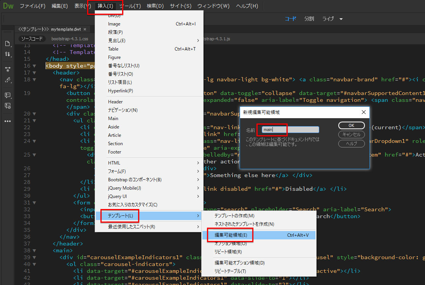This screenshot has width=425, height=285.
Task: Switch to the 分割 split view
Action: [309, 19]
